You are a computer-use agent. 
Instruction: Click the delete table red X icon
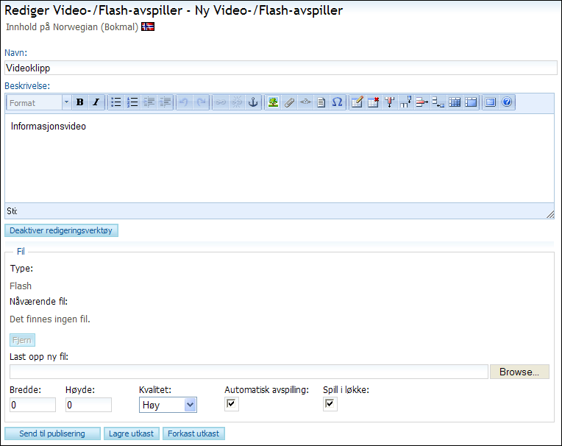coord(374,102)
